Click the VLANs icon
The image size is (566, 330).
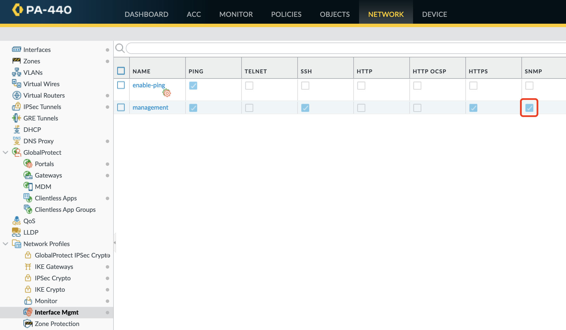point(17,72)
